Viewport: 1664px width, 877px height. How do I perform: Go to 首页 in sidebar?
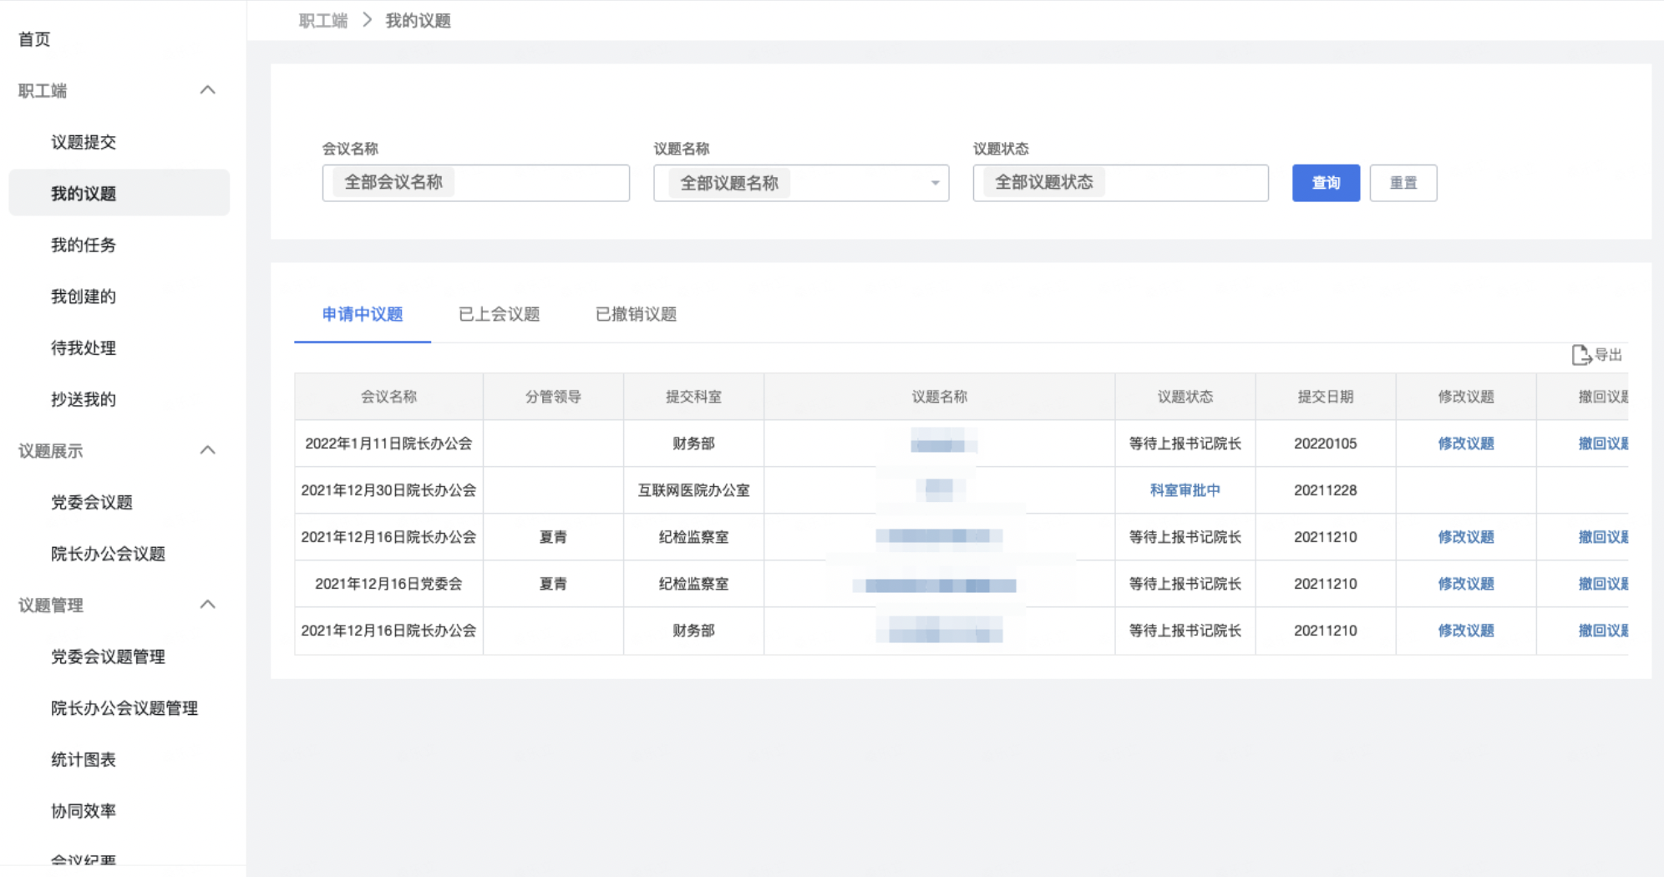(x=34, y=39)
